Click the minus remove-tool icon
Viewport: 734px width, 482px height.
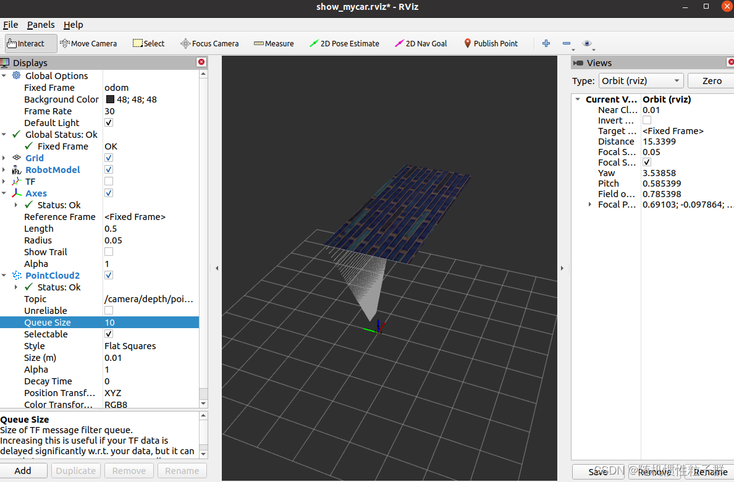(x=567, y=43)
